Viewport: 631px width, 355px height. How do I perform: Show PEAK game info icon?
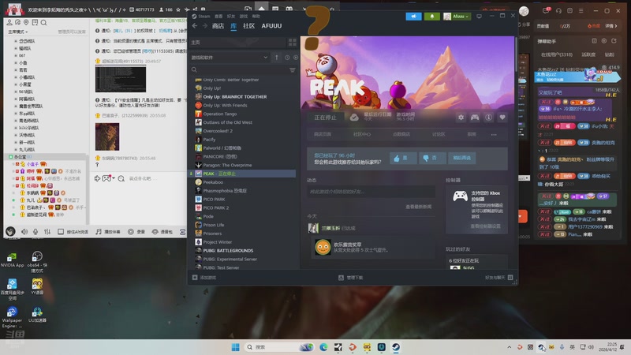pos(488,117)
